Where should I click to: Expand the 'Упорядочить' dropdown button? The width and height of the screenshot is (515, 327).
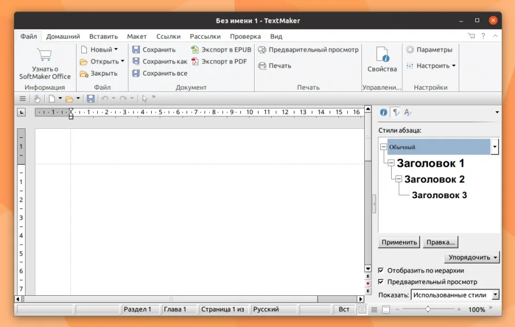tap(472, 258)
